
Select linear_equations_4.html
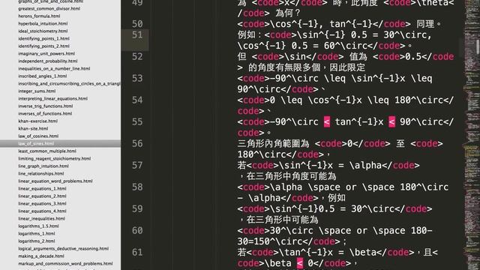pos(42,211)
